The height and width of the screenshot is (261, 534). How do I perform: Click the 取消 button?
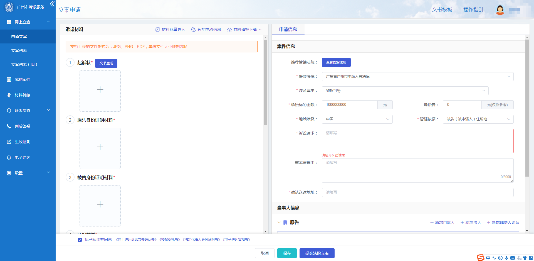point(265,253)
